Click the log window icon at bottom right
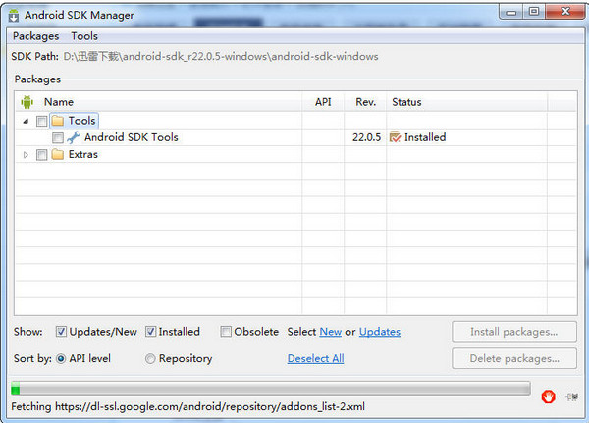 tap(571, 397)
